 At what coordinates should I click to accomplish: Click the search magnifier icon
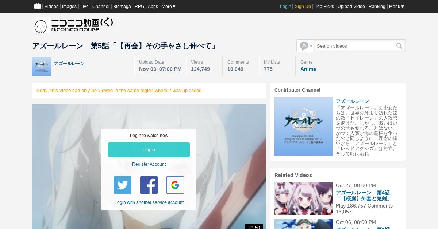(399, 46)
